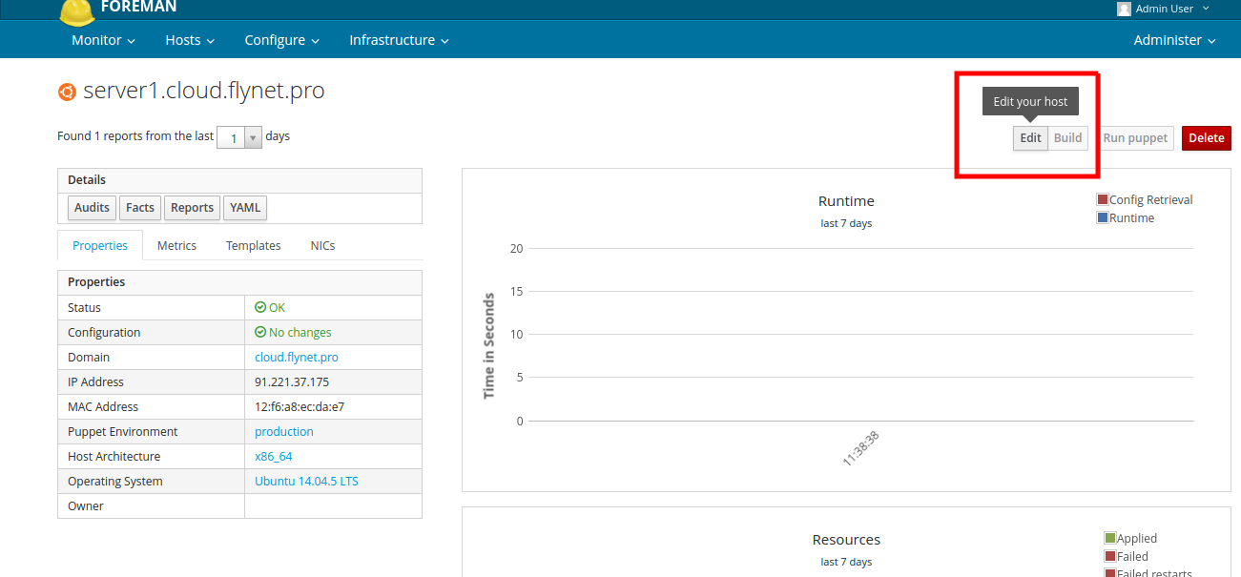Click the days value field showing 1
This screenshot has width=1241, height=577.
[232, 137]
